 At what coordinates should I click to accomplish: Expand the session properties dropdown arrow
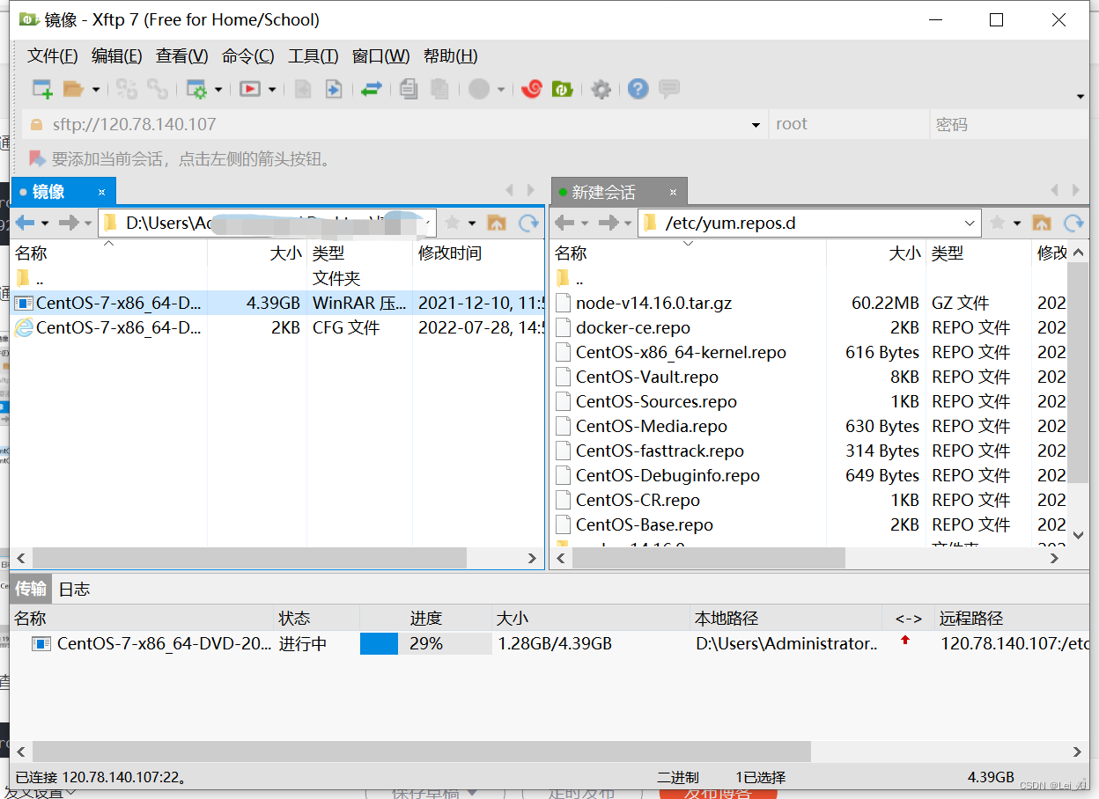[x=218, y=89]
